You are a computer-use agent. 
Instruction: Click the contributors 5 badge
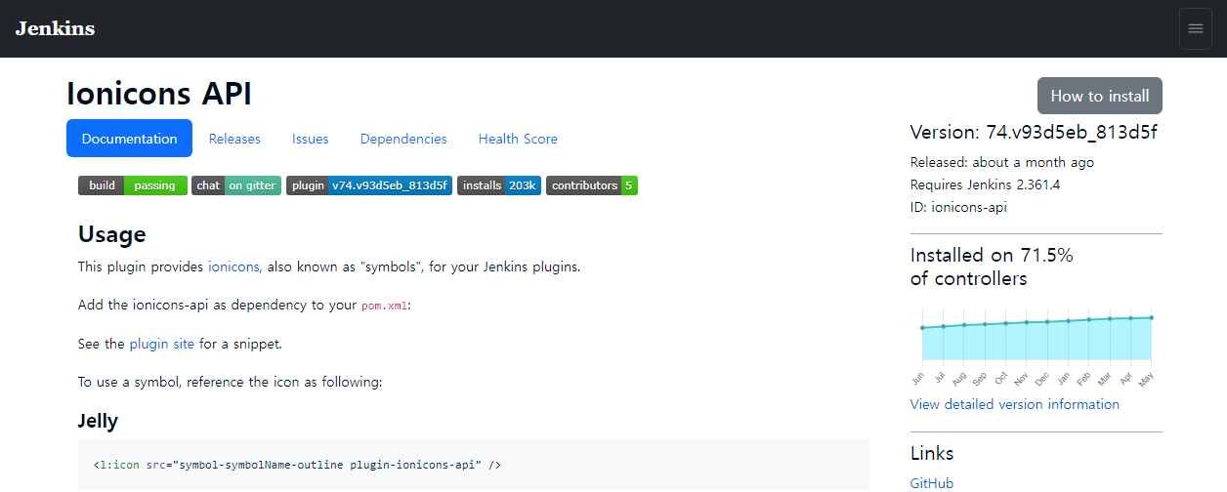(592, 185)
